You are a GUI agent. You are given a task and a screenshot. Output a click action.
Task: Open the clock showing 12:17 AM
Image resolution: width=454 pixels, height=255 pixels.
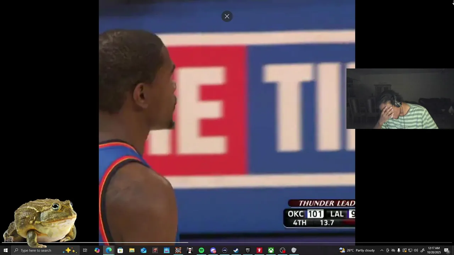coord(434,250)
